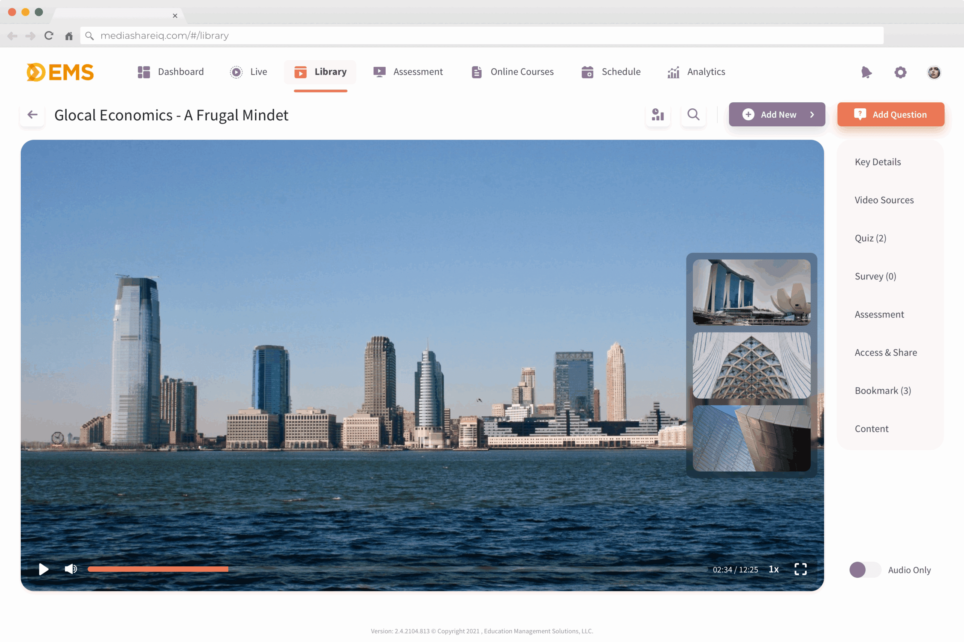
Task: Enter fullscreen mode
Action: (x=800, y=569)
